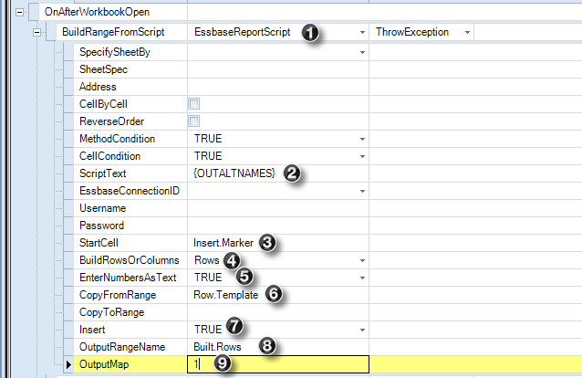The width and height of the screenshot is (582, 378).
Task: Select the MethodCondition property label
Action: tap(117, 139)
